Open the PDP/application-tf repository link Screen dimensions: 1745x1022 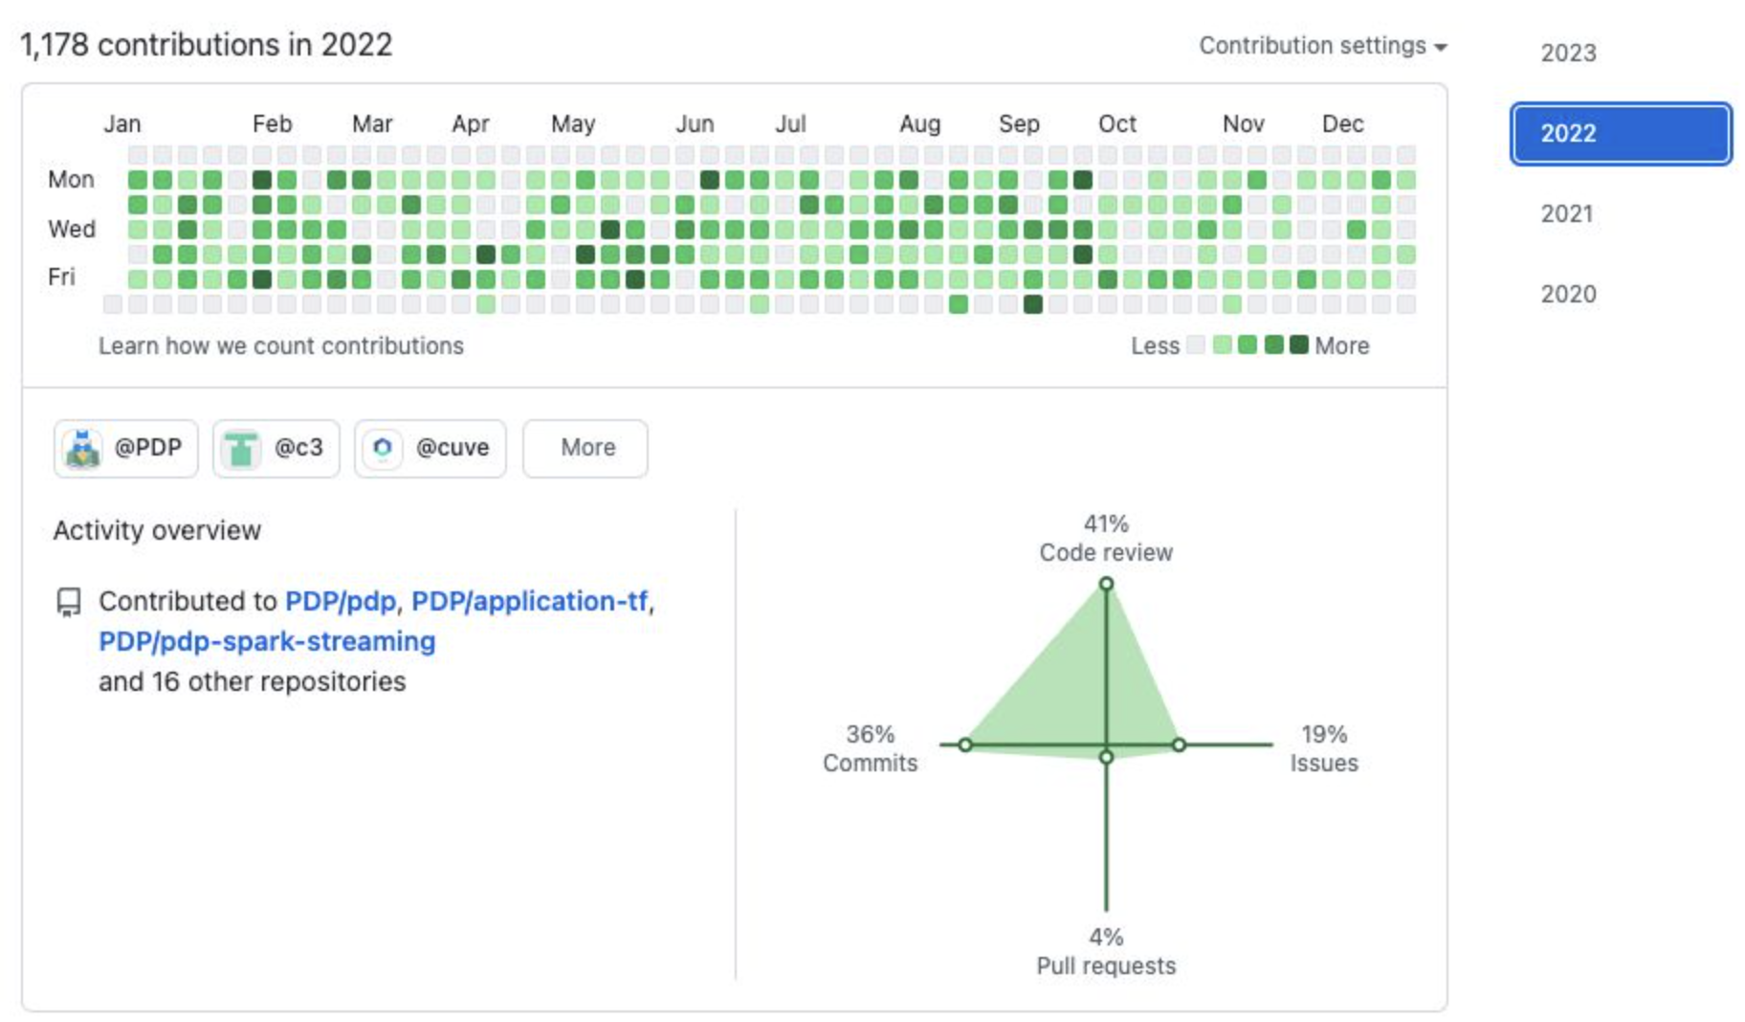529,601
